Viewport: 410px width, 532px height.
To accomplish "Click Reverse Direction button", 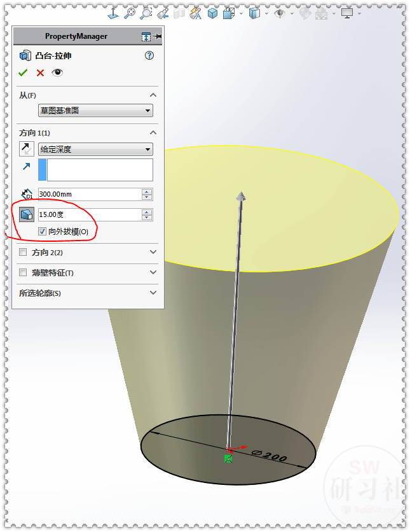I will pos(27,149).
